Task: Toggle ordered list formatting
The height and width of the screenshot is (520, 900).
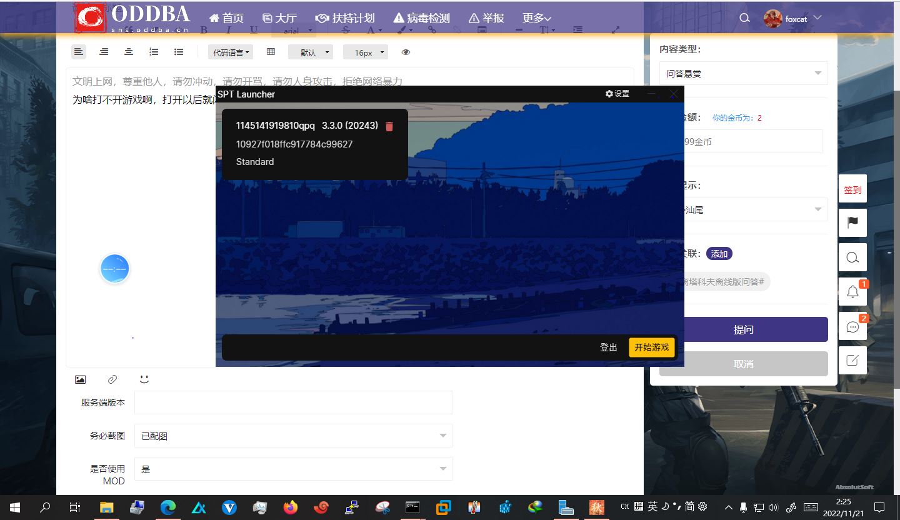Action: [154, 52]
